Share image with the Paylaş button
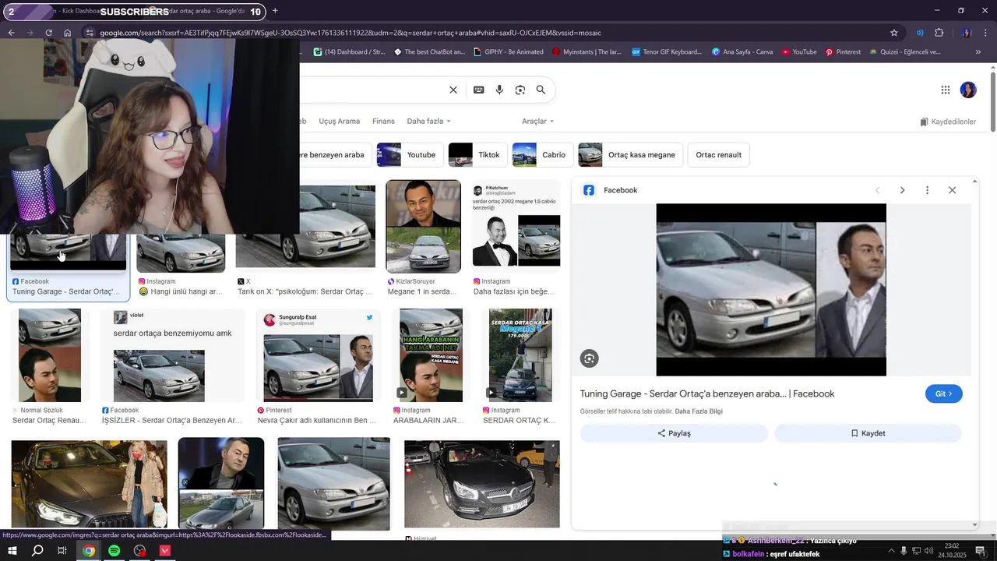997x561 pixels. click(x=674, y=433)
